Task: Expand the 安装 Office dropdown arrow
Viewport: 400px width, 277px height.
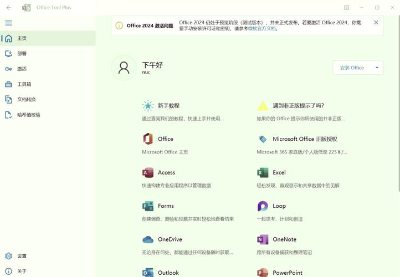Action: [377, 68]
